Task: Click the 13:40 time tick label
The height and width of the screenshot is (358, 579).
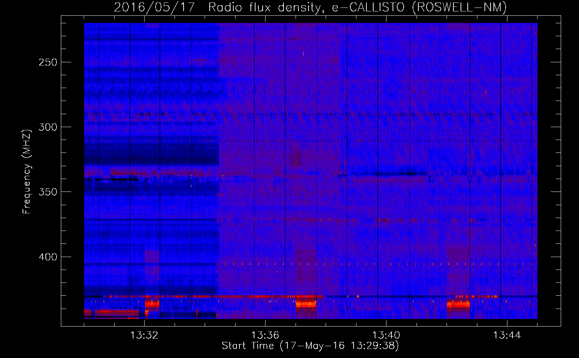Action: (x=386, y=335)
